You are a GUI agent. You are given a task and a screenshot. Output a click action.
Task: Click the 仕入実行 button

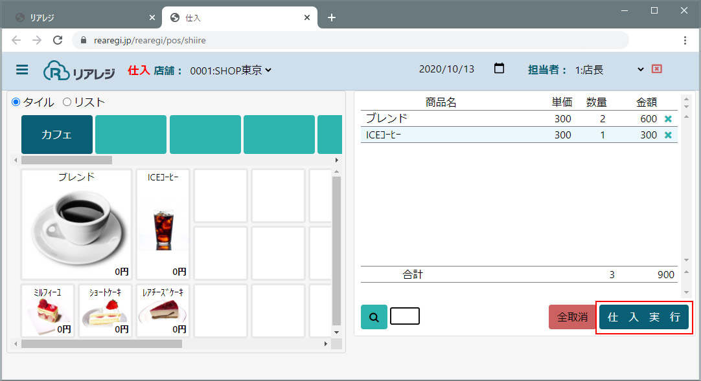tap(644, 317)
